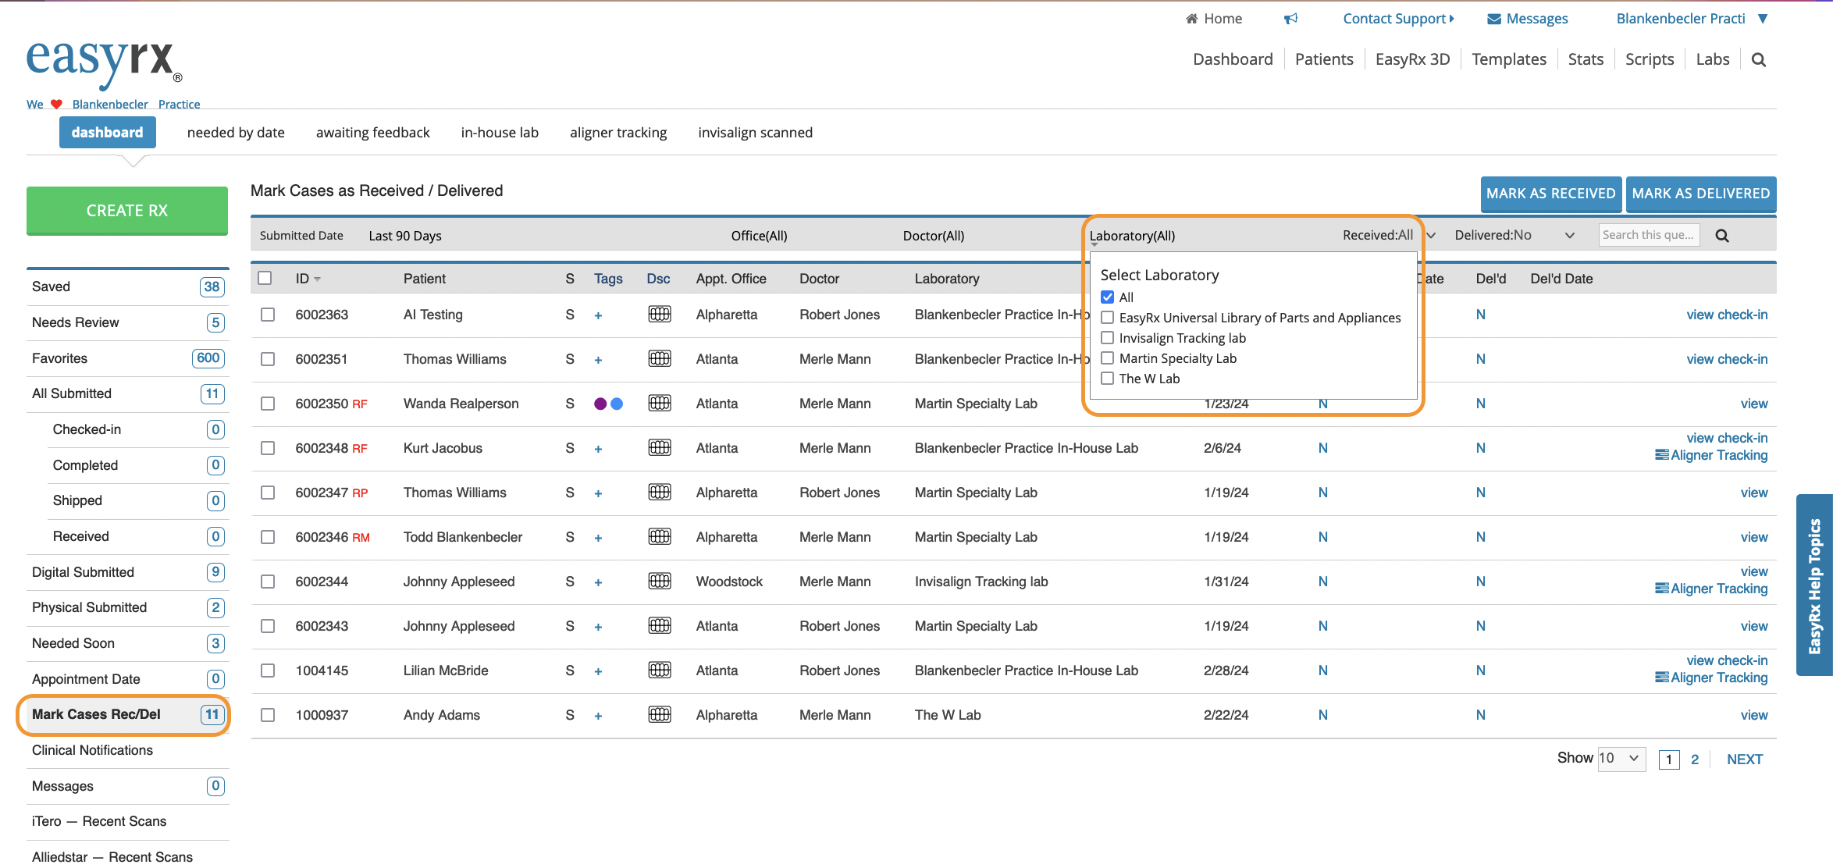Open the Delivered:No dropdown
The width and height of the screenshot is (1833, 868).
click(x=1514, y=236)
